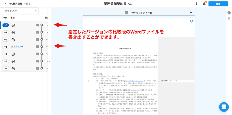Click the Ver. column header
Image resolution: width=232 pixels, height=115 pixels.
coord(5,18)
